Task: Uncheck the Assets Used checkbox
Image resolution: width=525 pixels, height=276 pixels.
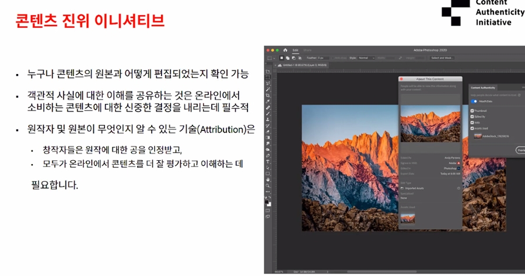Action: [x=472, y=128]
